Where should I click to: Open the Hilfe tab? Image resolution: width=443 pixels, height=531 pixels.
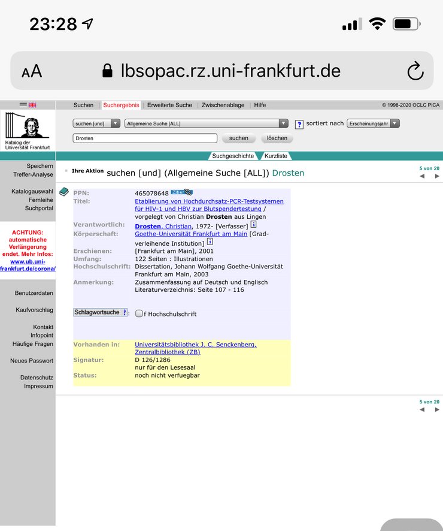pos(260,105)
